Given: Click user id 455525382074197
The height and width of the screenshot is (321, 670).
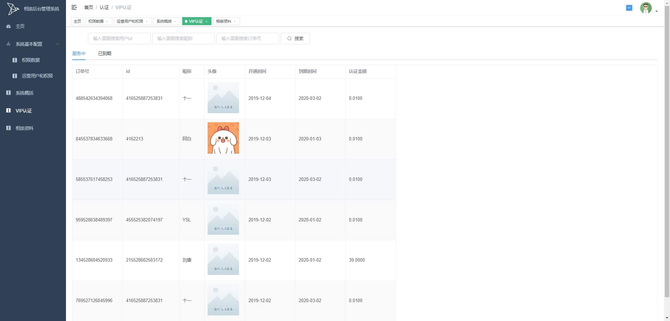Looking at the screenshot, I should coord(144,220).
